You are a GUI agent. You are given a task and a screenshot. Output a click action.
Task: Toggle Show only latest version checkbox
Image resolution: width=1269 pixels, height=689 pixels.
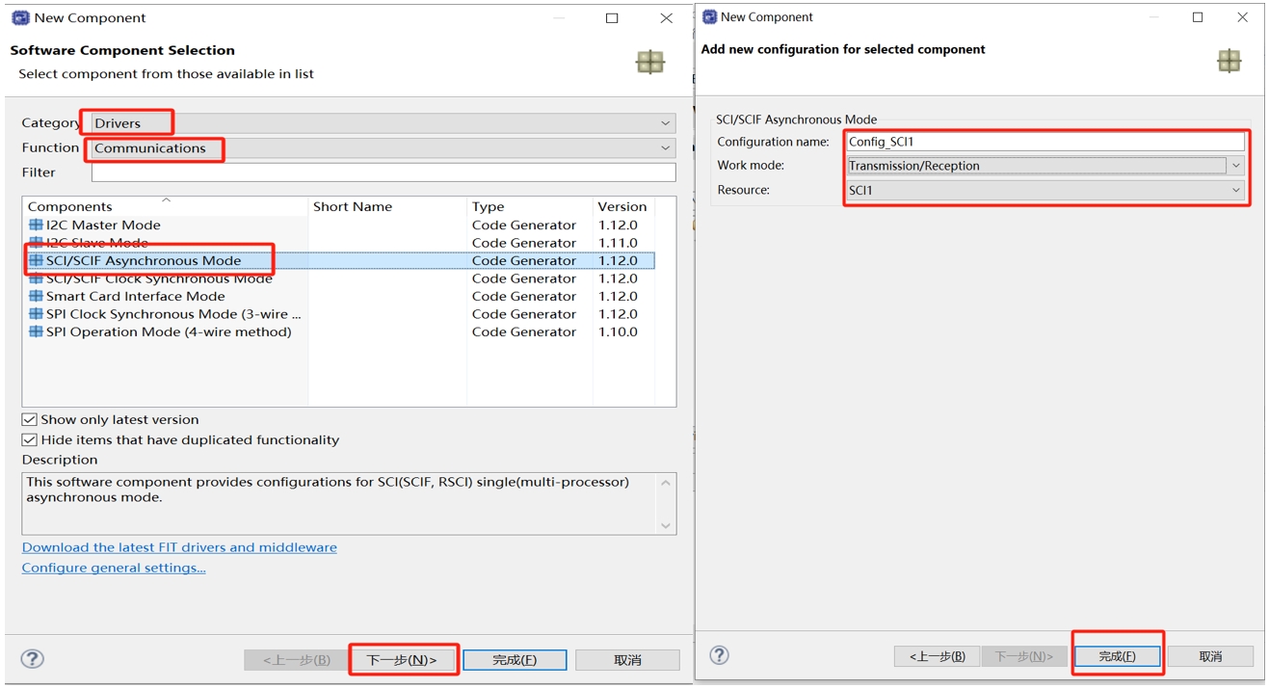pos(30,419)
